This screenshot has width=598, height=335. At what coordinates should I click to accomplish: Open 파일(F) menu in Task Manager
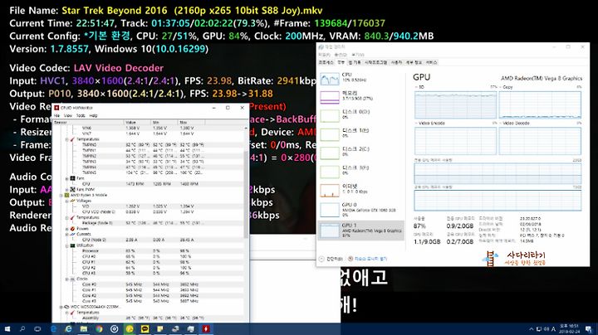(x=324, y=55)
